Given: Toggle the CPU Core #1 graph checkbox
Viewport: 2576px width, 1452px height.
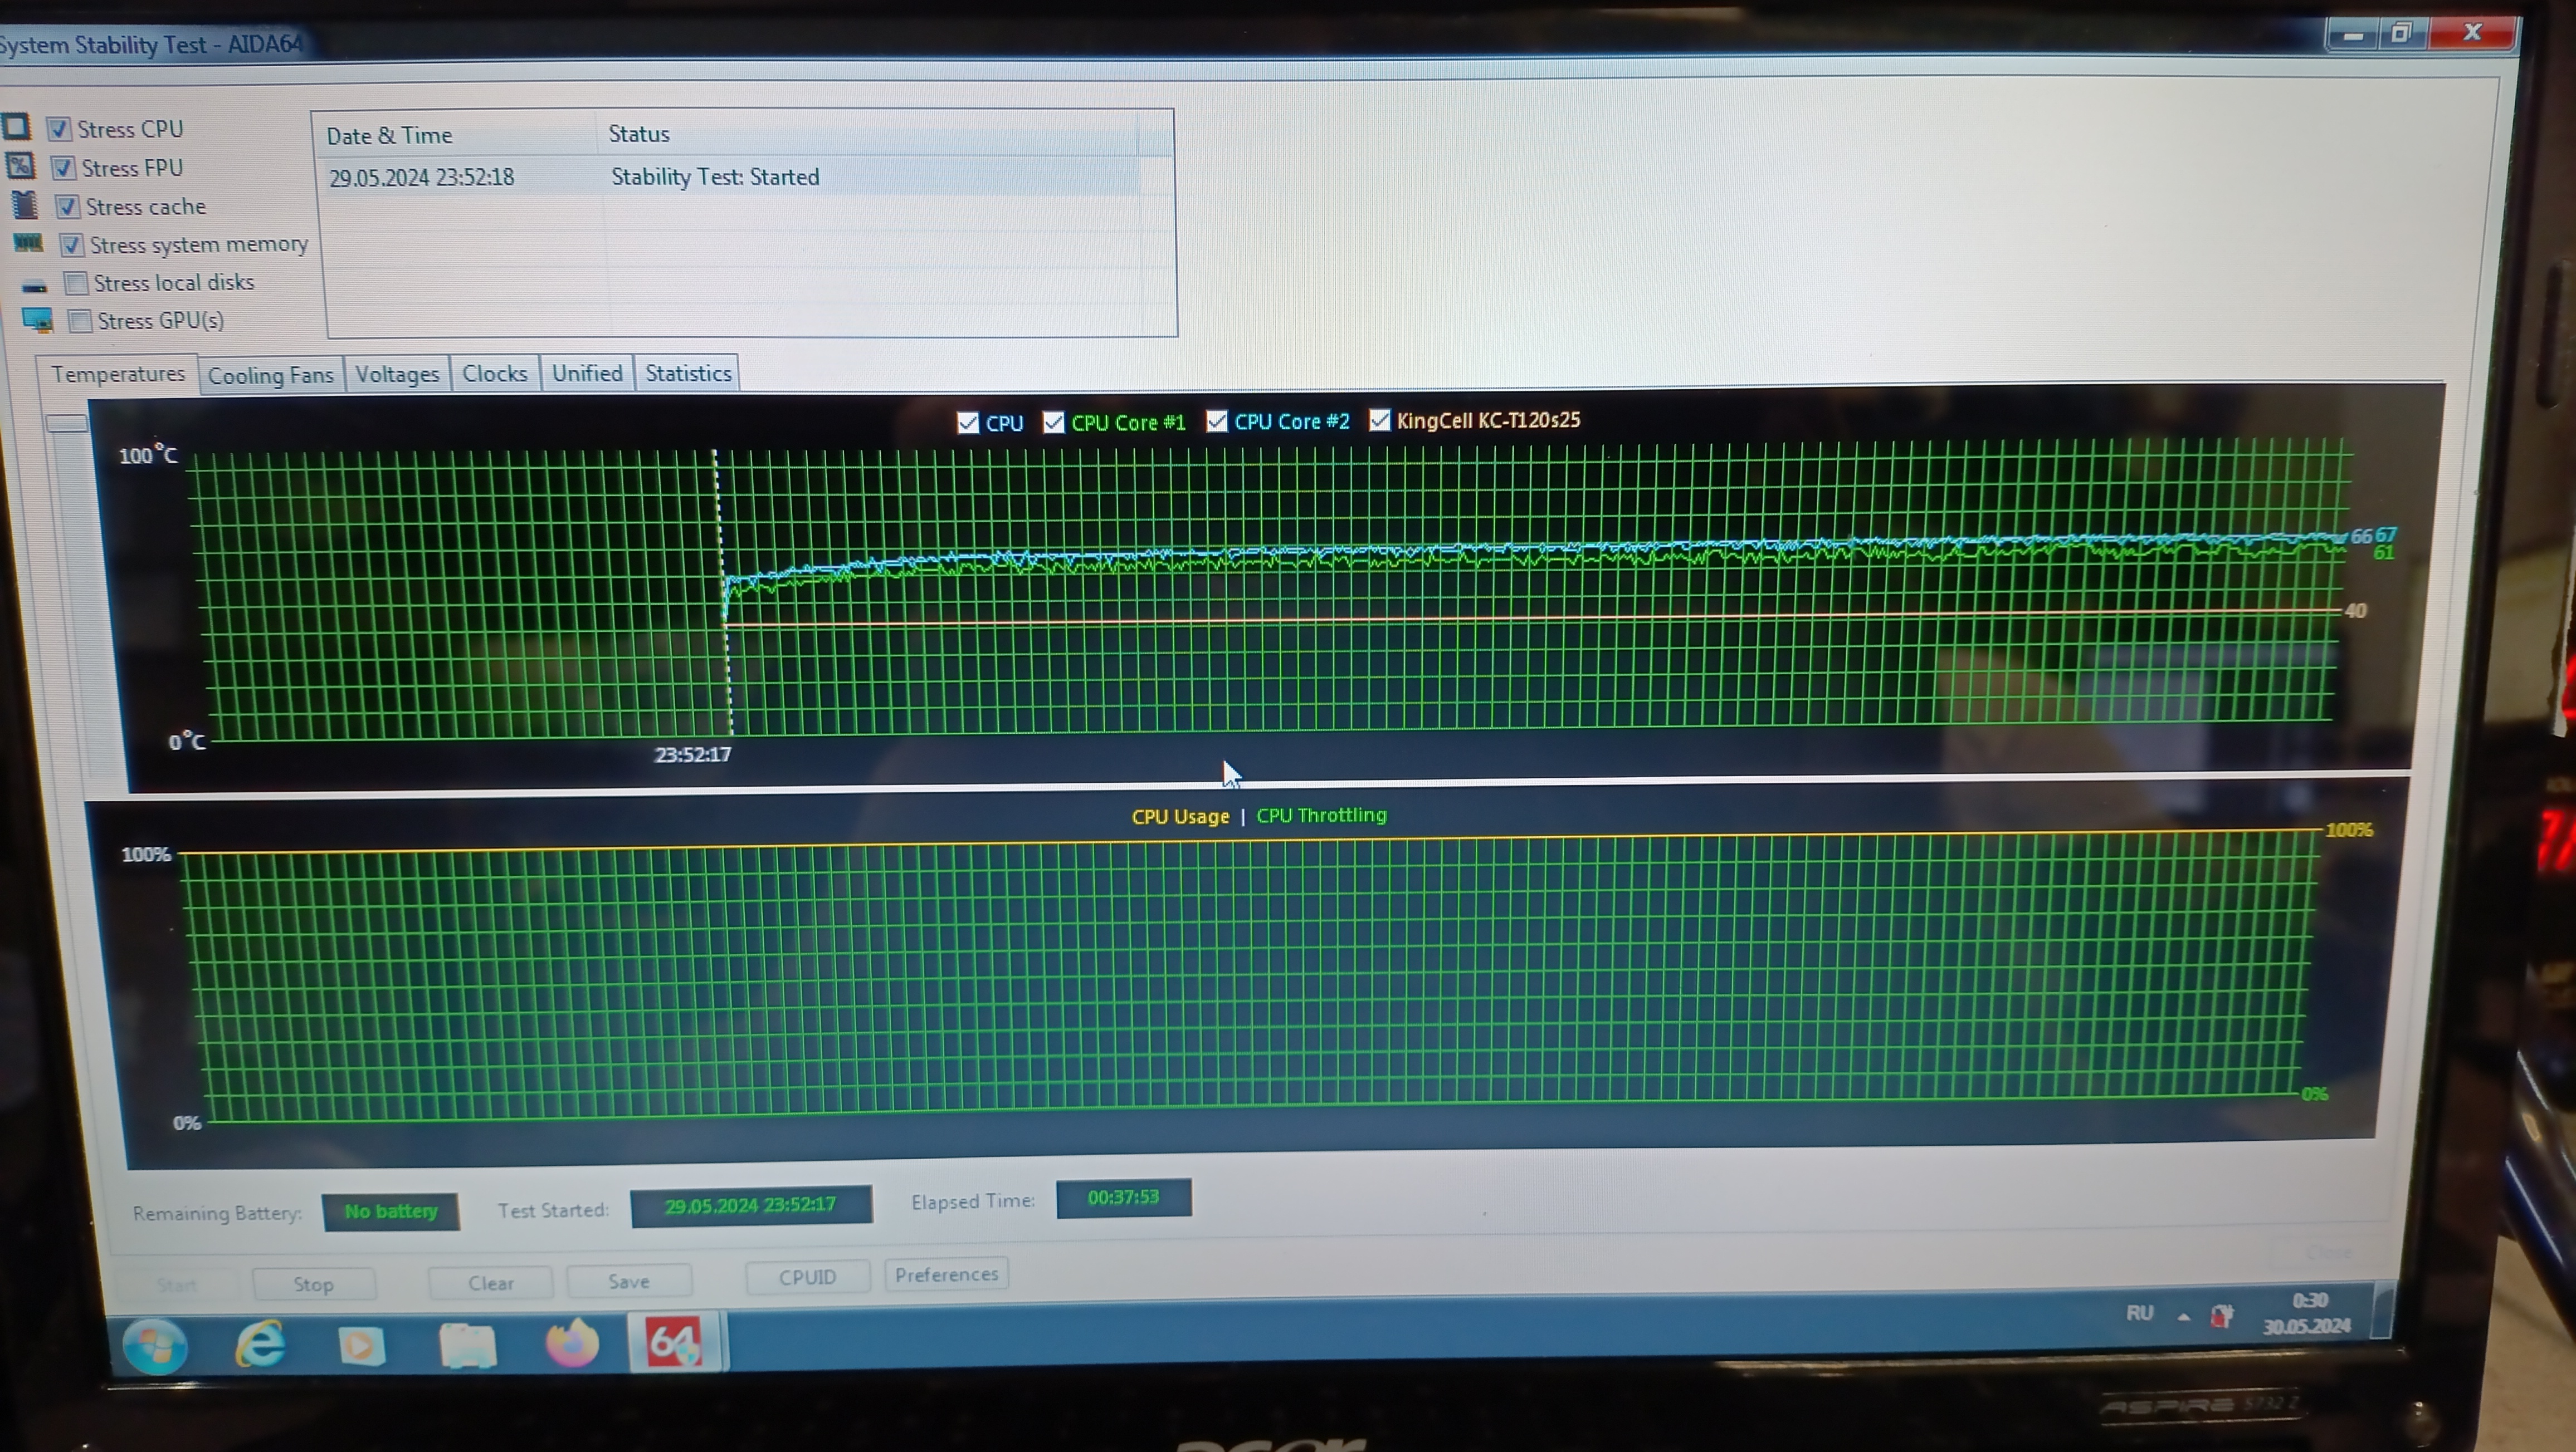Looking at the screenshot, I should coord(1053,421).
